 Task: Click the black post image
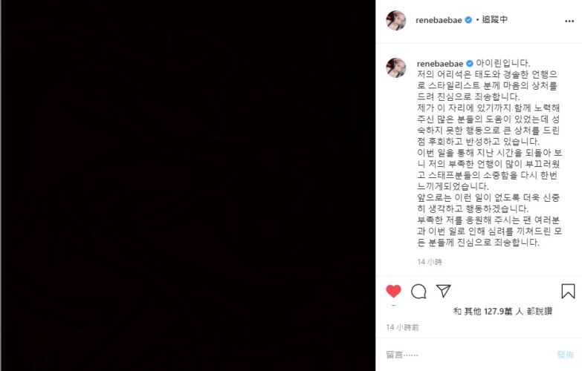click(x=188, y=185)
